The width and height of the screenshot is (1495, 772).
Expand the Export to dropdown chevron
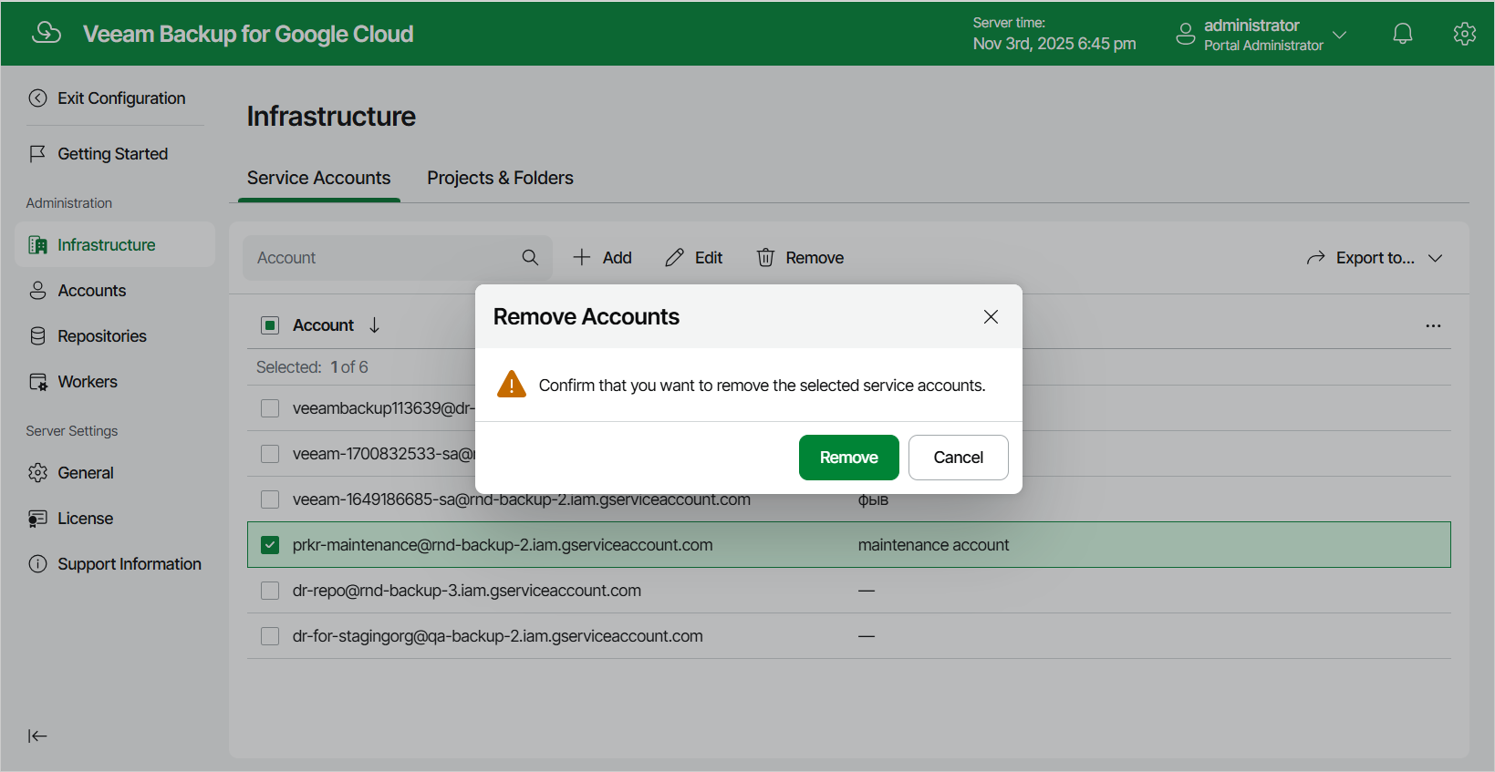[1436, 258]
